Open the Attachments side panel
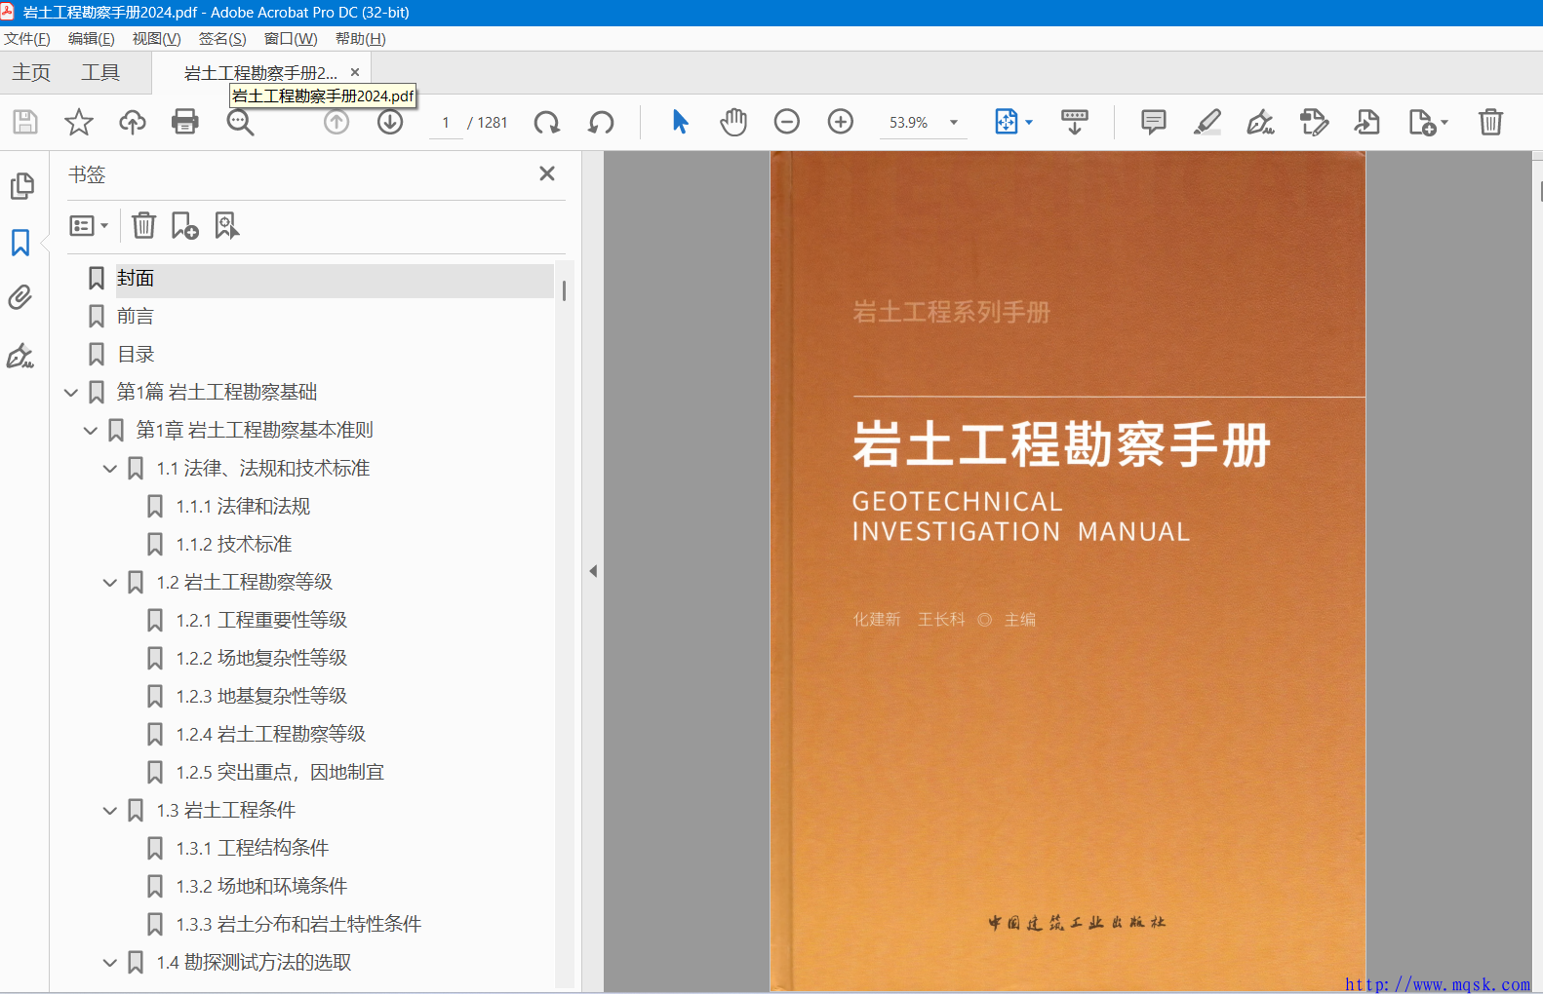 pyautogui.click(x=20, y=297)
